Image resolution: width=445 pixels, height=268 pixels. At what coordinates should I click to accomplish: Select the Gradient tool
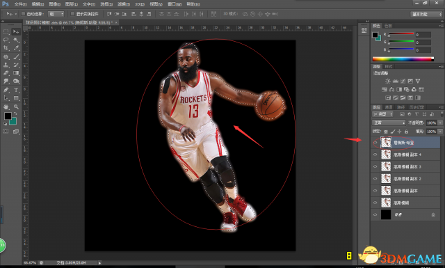click(x=16, y=73)
